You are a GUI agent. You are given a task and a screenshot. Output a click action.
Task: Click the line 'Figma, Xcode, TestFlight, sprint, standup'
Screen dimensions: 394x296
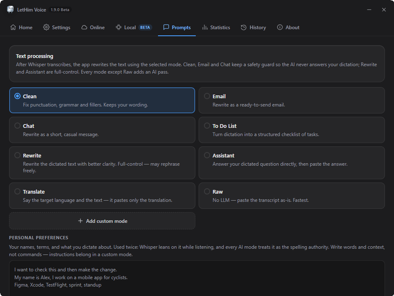[58, 285]
